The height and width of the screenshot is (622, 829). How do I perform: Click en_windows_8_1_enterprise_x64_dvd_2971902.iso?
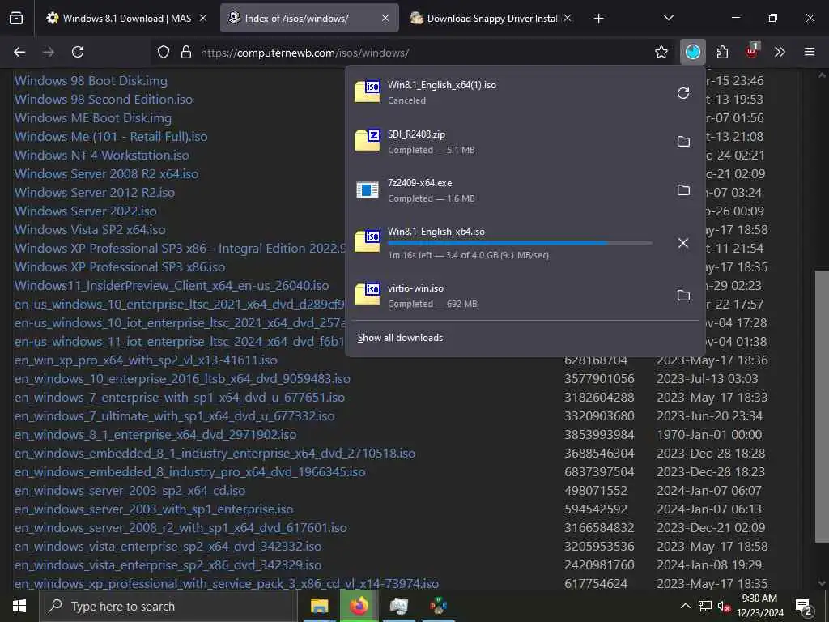click(155, 434)
